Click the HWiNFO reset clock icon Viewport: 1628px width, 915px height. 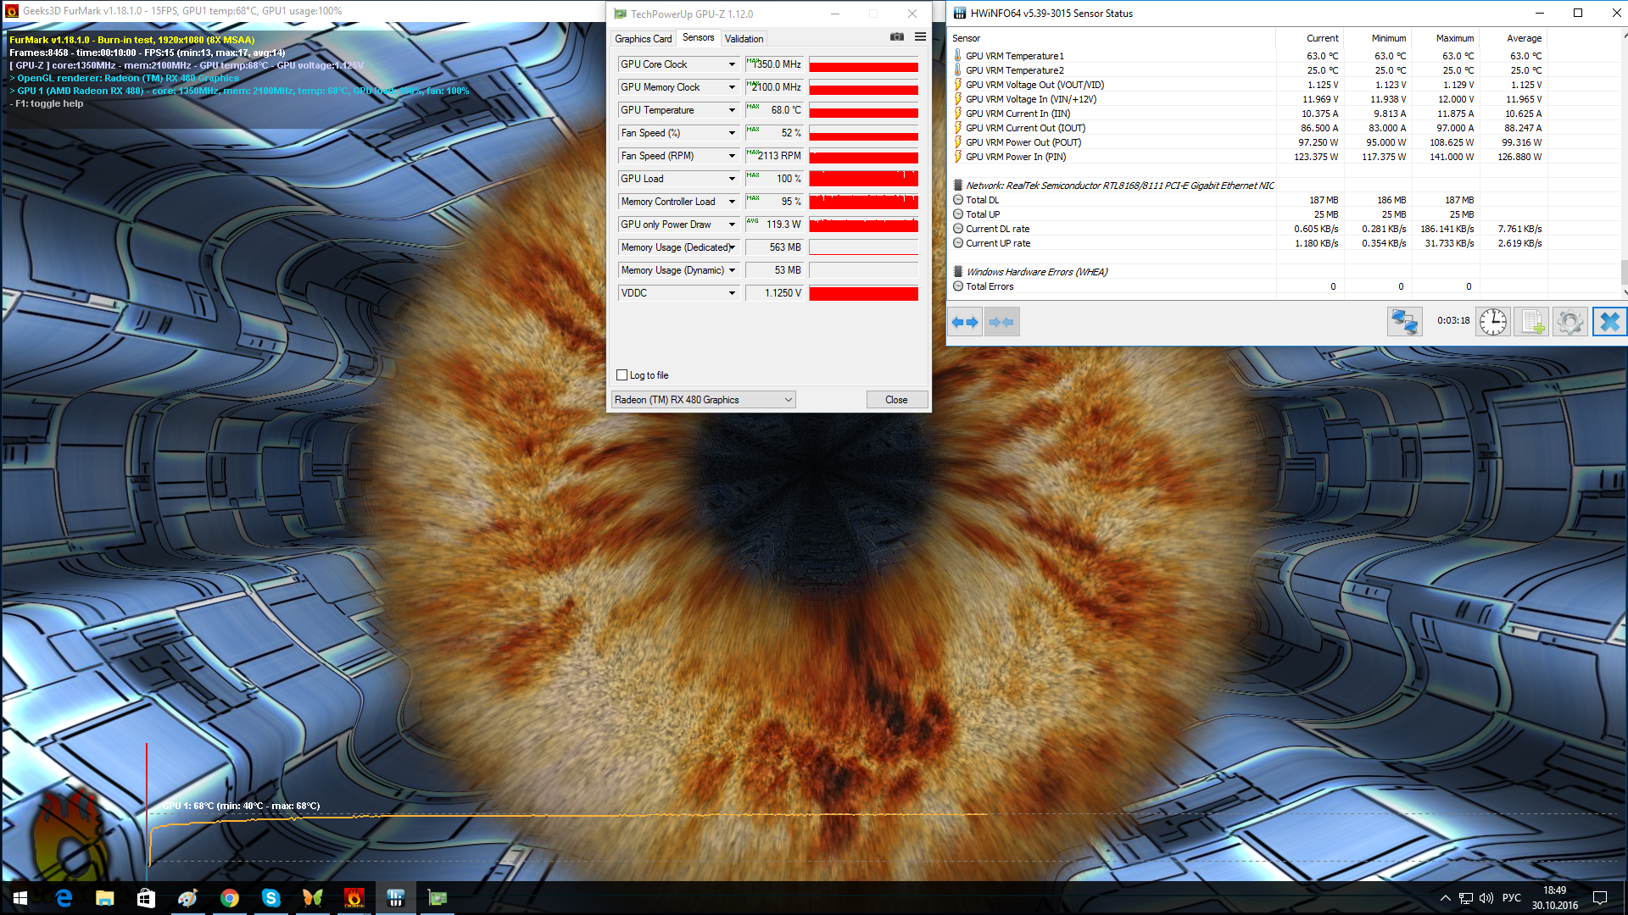(x=1492, y=322)
